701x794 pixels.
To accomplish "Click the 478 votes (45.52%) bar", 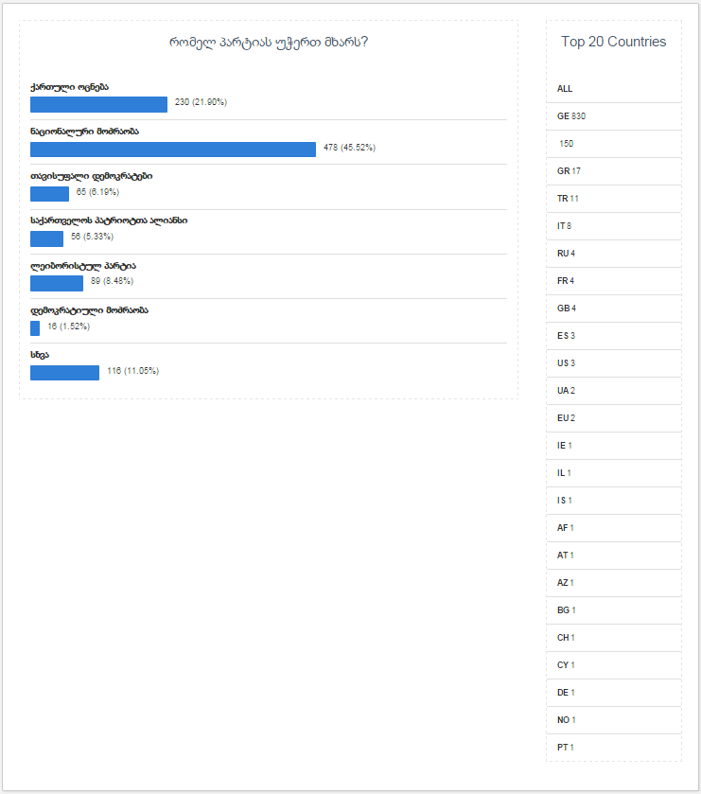I will (x=173, y=150).
